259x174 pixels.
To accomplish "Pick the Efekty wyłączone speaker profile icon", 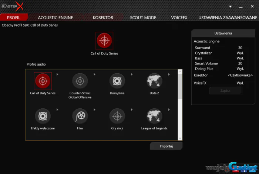I will 43,116.
